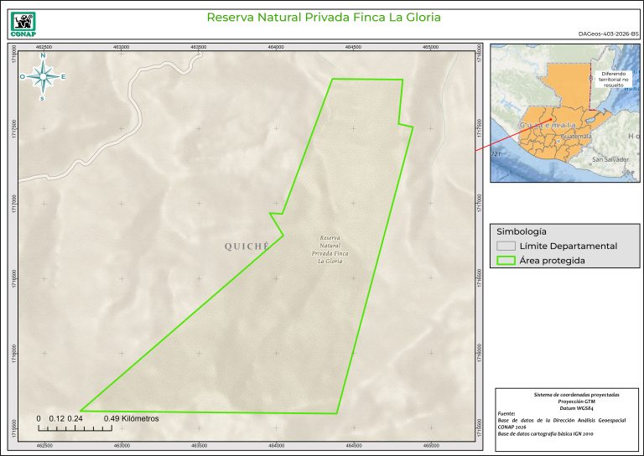Click the Diferendo territorial no resuelto label
Screen dimensions: 644x456
(x=619, y=80)
